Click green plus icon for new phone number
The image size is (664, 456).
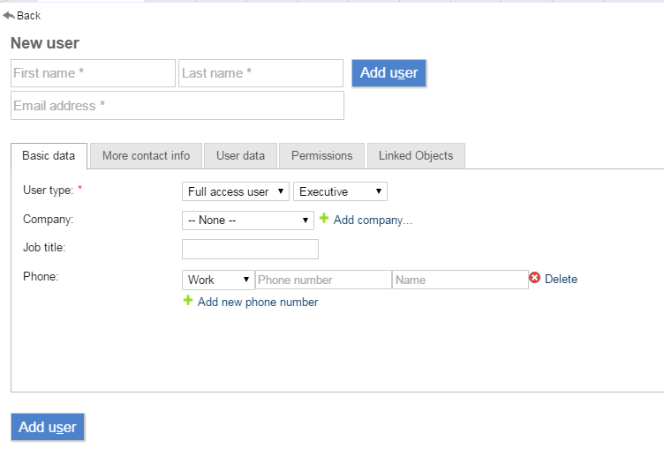[187, 301]
